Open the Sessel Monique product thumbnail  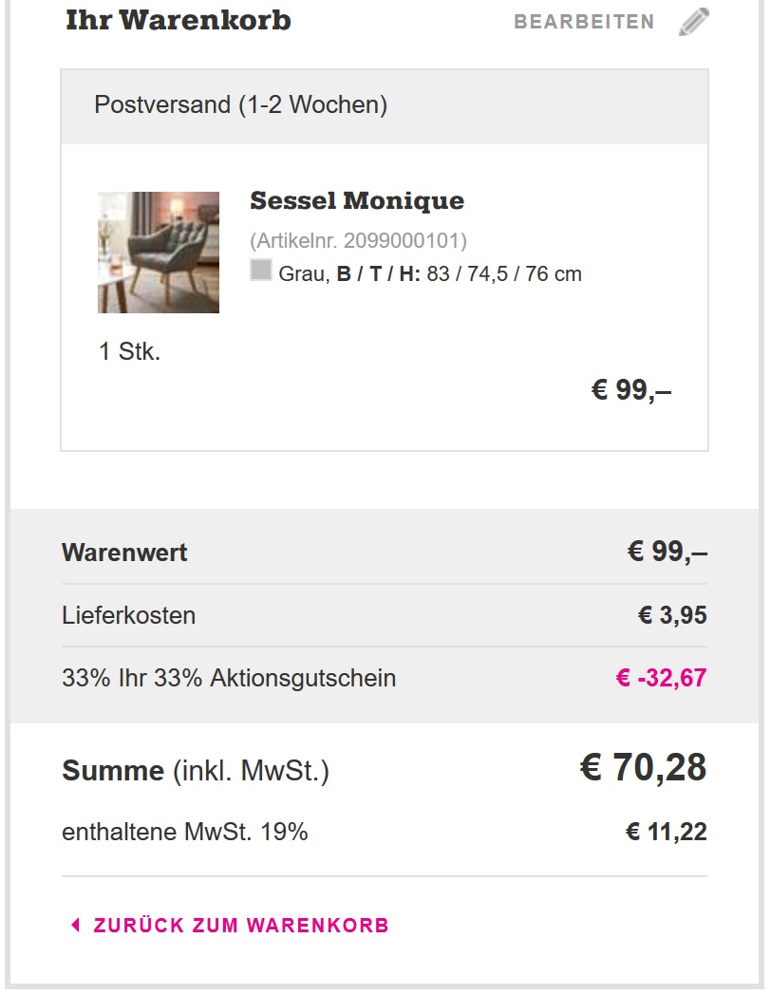(159, 253)
